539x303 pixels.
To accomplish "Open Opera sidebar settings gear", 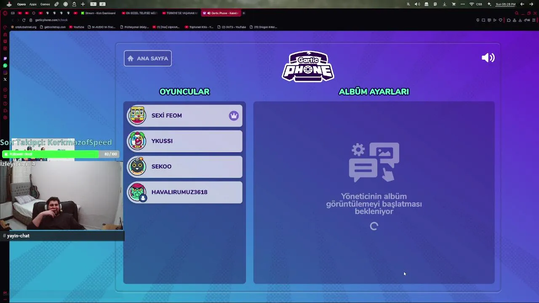I will tap(5, 118).
